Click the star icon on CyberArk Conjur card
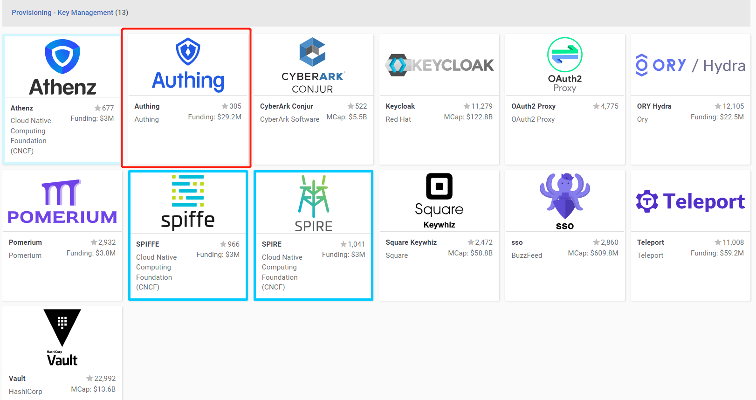This screenshot has width=756, height=400. tap(351, 106)
